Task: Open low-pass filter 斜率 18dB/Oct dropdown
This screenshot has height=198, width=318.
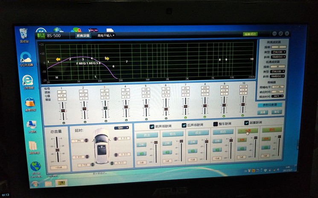Action: [277, 76]
